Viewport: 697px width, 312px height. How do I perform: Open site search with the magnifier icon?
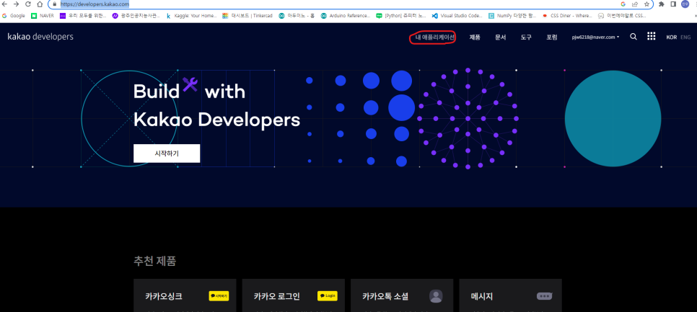634,37
